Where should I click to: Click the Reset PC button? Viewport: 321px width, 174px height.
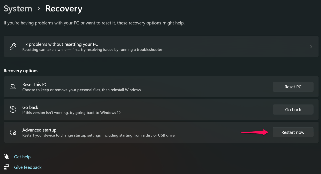[x=293, y=87]
